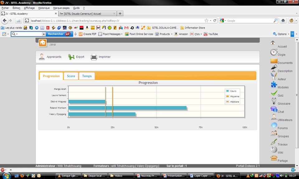Open the Historique menu
This screenshot has width=299, height=179.
(44, 8)
